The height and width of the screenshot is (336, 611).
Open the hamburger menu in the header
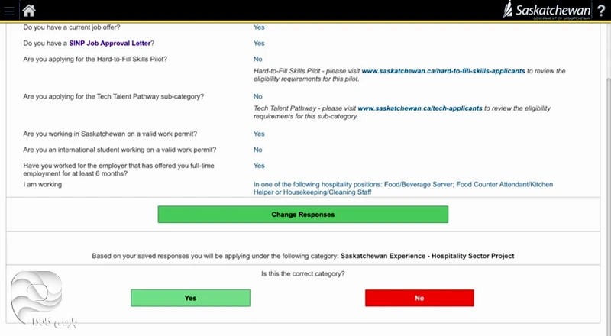[x=8, y=10]
